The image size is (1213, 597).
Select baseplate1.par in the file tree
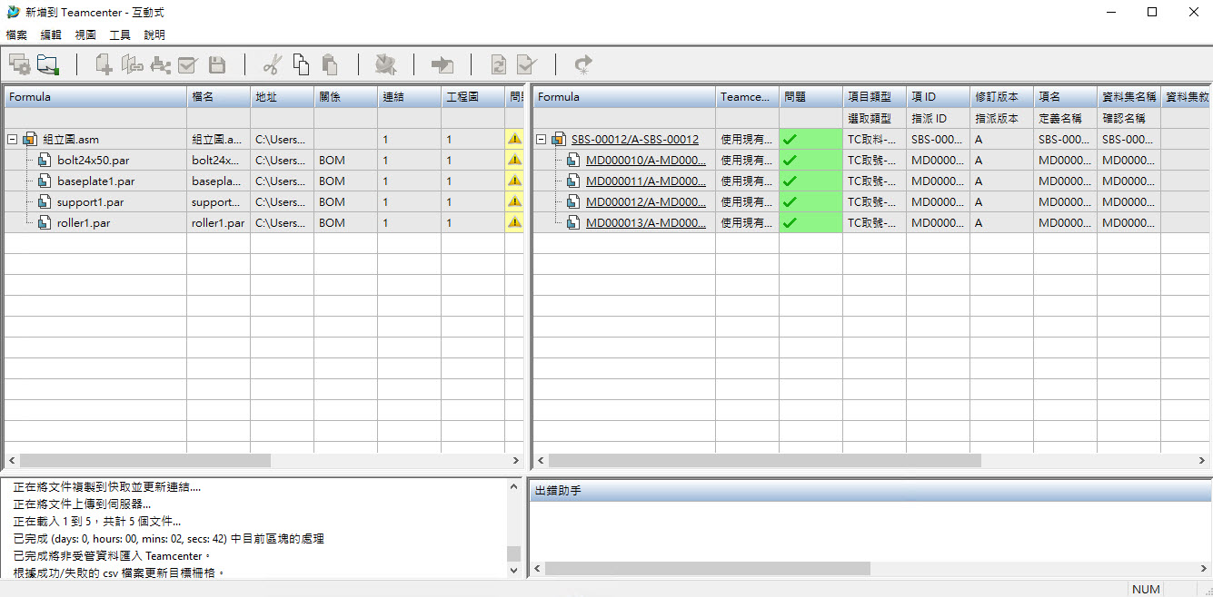95,181
